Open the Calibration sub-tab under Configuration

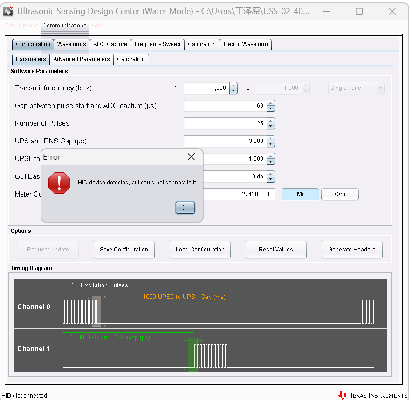[x=131, y=59]
